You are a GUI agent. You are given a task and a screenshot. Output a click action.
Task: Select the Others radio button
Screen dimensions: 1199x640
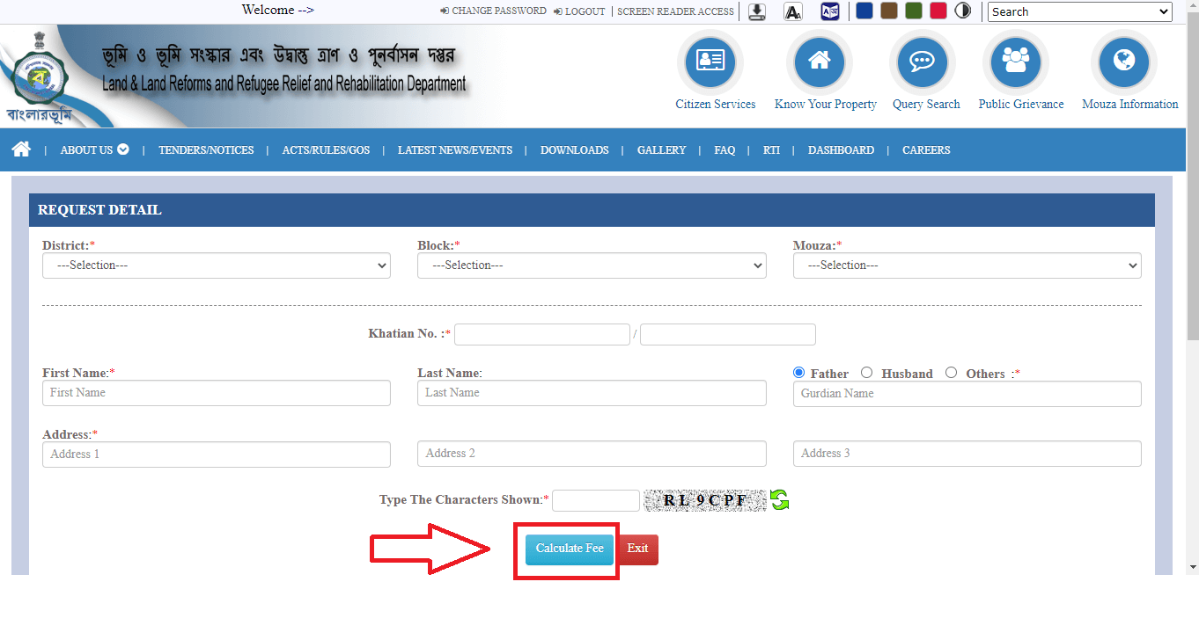click(951, 373)
